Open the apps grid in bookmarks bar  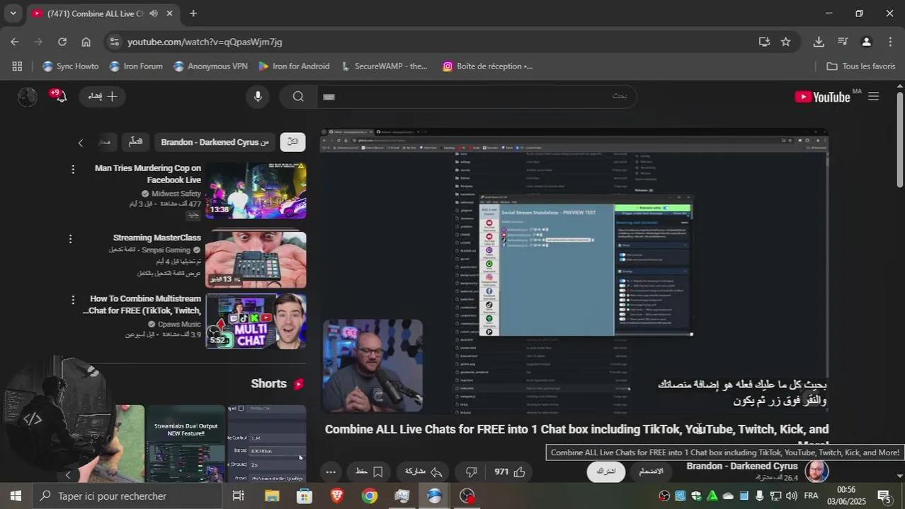(x=17, y=66)
